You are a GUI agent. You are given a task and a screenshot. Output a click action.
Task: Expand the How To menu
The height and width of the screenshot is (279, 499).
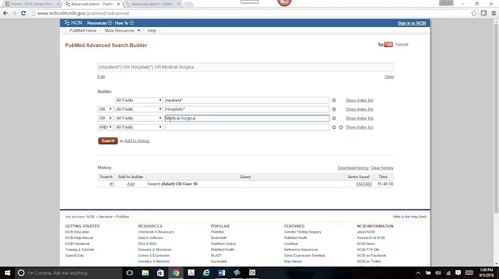point(124,23)
